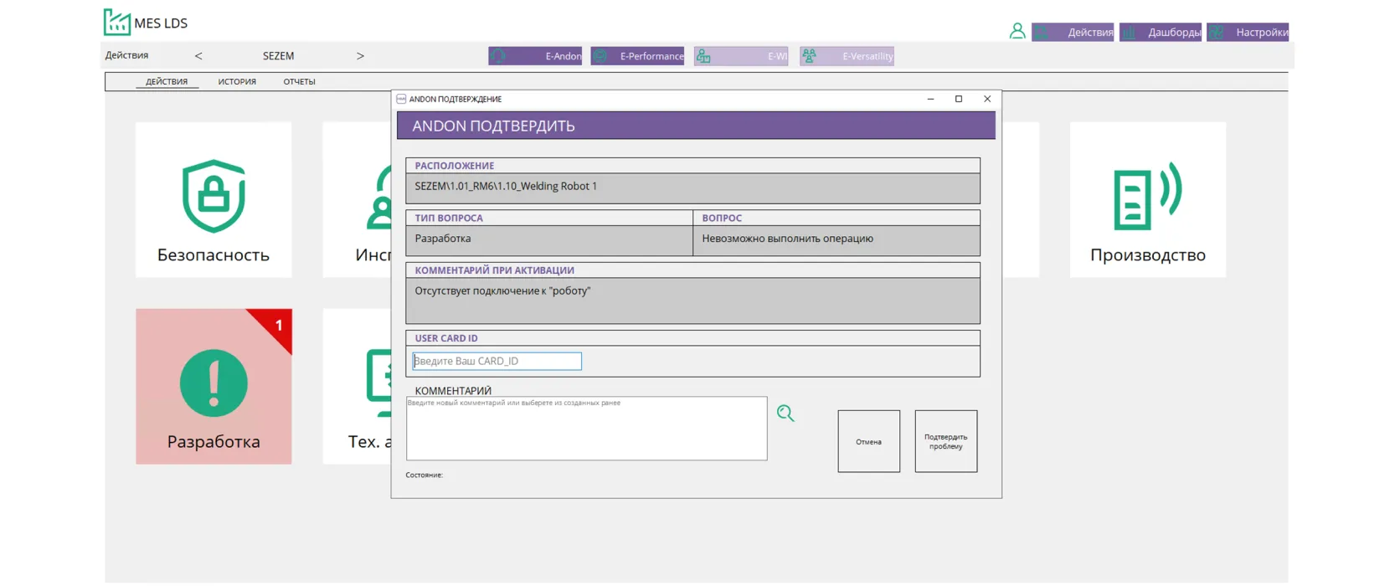Open the user profile icon
1395x586 pixels.
click(x=1017, y=32)
